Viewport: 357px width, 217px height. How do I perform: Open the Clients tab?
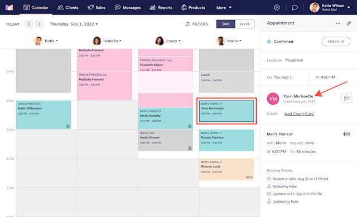tap(68, 7)
